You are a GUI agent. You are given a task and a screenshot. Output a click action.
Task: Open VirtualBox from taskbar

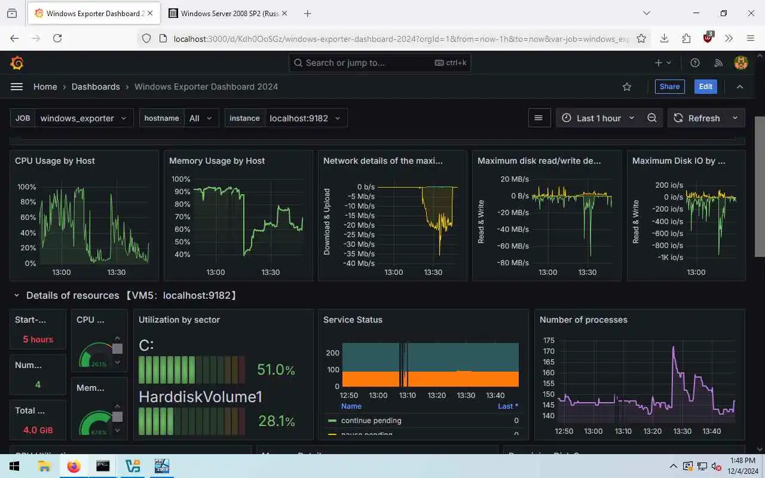pyautogui.click(x=133, y=466)
